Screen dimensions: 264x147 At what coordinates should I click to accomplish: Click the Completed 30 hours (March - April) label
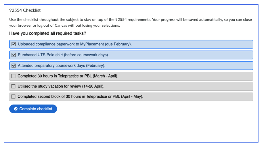[68, 76]
